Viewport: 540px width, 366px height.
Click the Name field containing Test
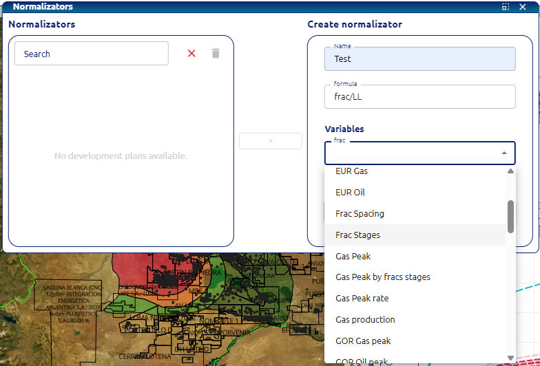pos(419,59)
